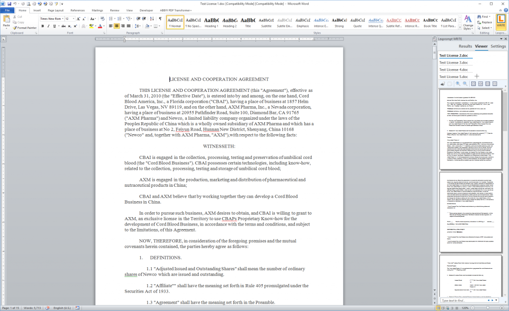
Task: Switch to the Page Layout ribbon tab
Action: pyautogui.click(x=56, y=10)
